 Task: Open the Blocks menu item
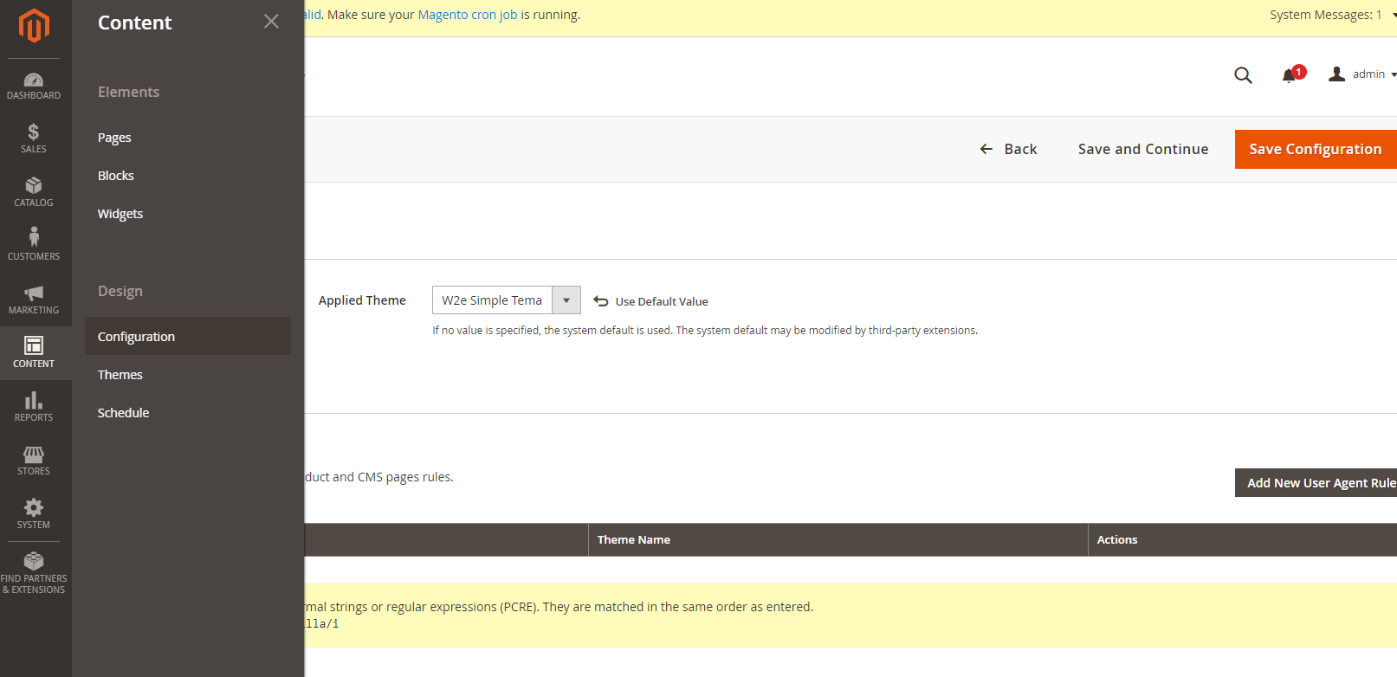point(116,176)
